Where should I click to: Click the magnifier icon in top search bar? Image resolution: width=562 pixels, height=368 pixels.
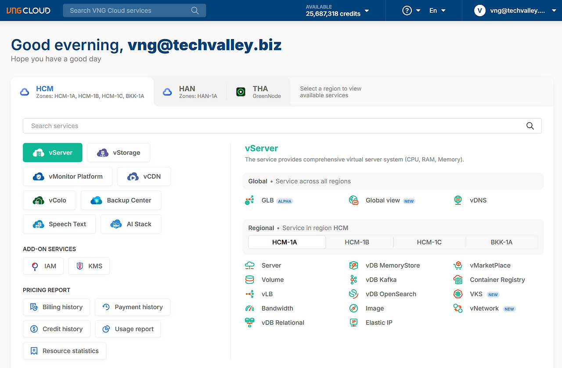[x=195, y=11]
